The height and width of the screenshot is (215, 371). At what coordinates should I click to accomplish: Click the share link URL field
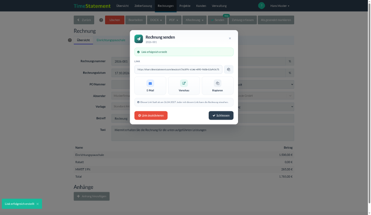tap(178, 69)
